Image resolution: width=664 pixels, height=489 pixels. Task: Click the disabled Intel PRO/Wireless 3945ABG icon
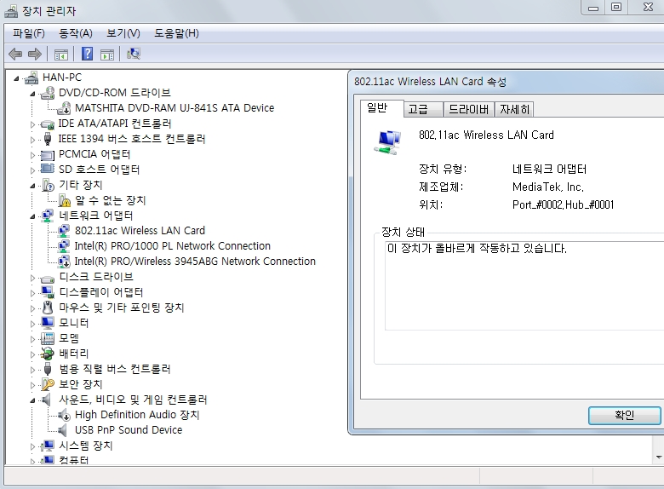[64, 262]
